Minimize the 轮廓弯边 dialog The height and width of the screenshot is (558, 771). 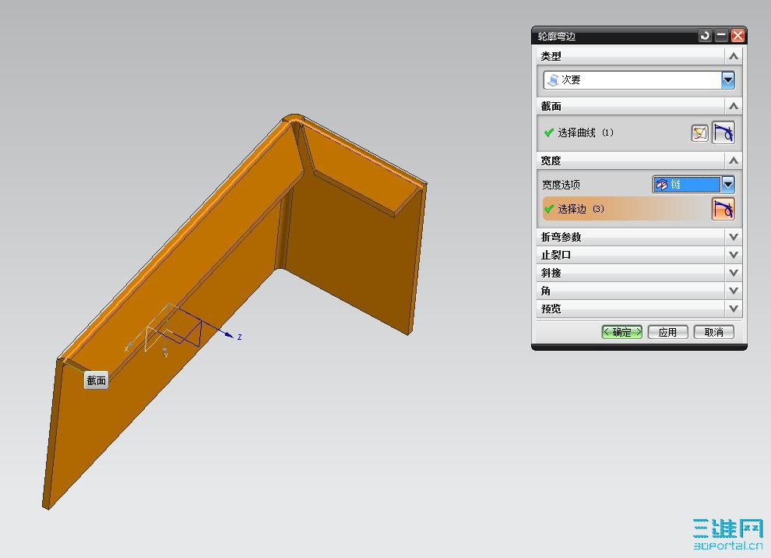(721, 35)
